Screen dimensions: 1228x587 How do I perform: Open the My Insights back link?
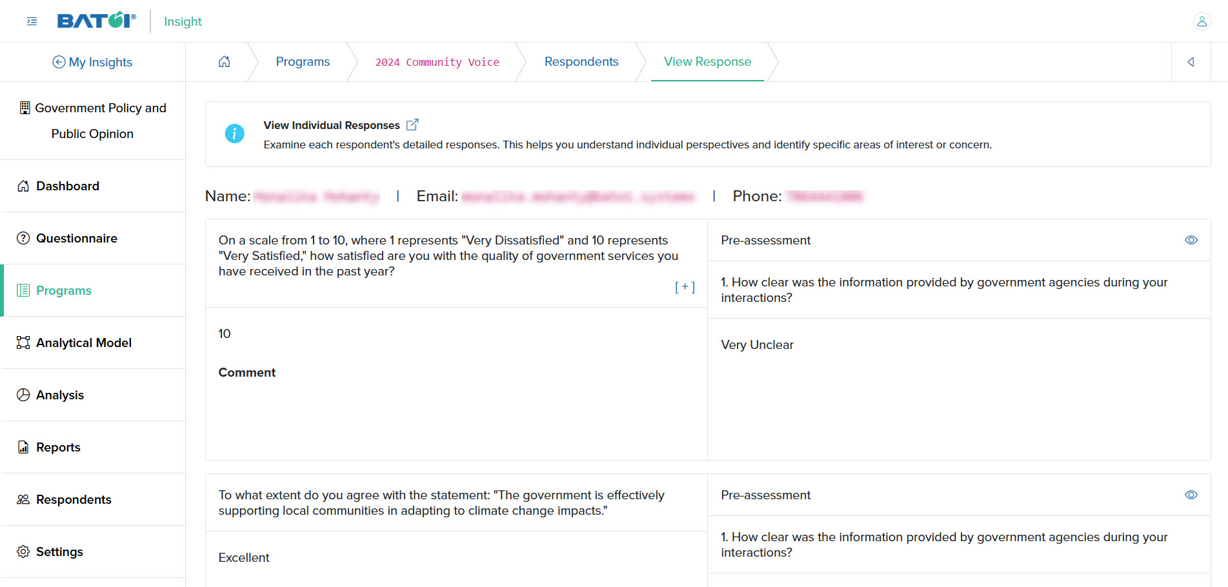point(92,62)
